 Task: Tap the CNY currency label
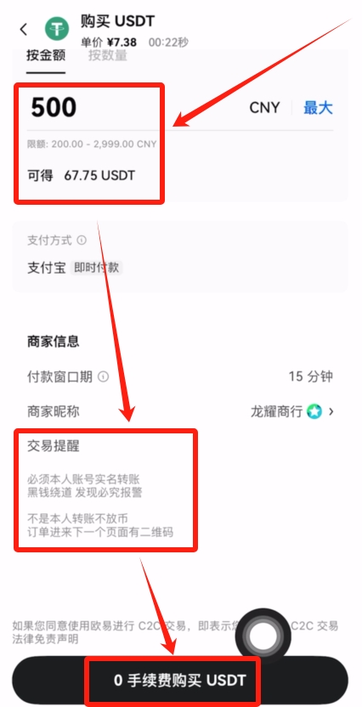[x=264, y=108]
